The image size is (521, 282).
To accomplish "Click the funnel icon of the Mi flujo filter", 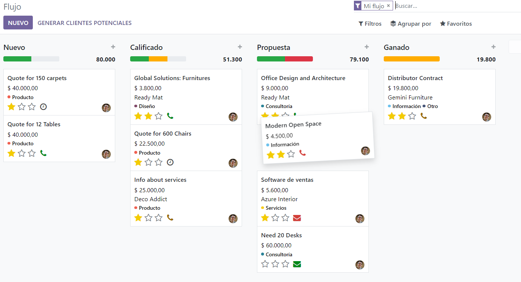I will [358, 6].
